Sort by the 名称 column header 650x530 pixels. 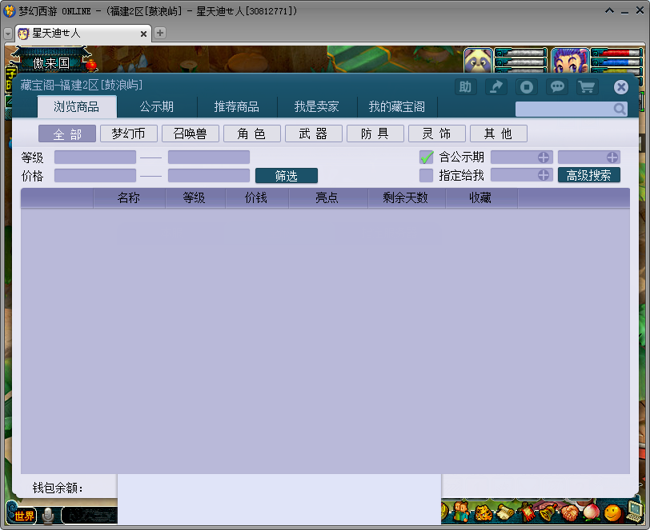[x=129, y=198]
